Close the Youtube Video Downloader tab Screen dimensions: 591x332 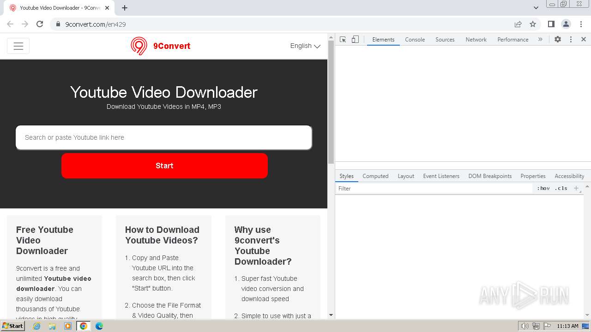click(x=107, y=8)
